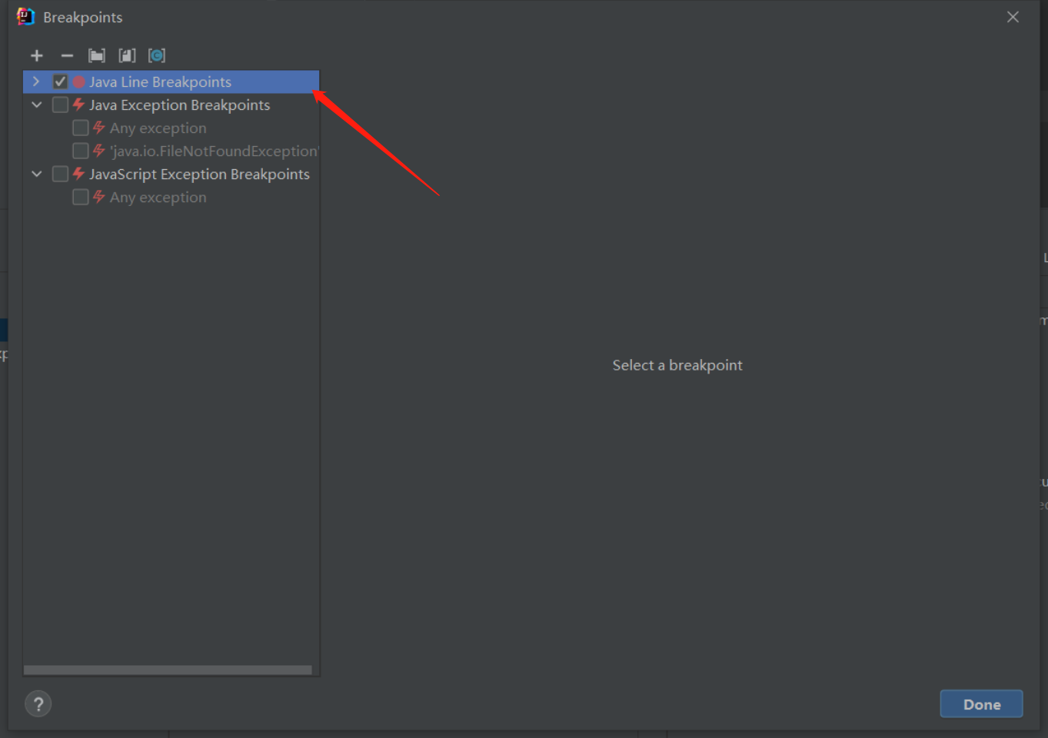Click the red dot icon of Java Line Breakpoints
The height and width of the screenshot is (738, 1048).
[78, 81]
